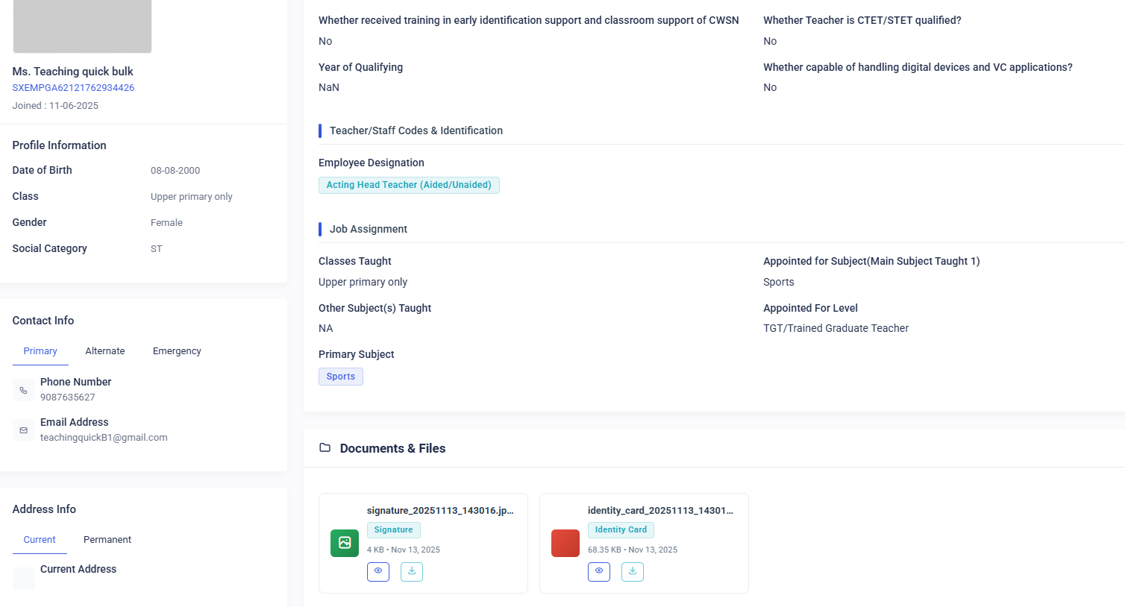This screenshot has width=1125, height=607.
Task: Preview the signature file with eye icon
Action: 378,572
